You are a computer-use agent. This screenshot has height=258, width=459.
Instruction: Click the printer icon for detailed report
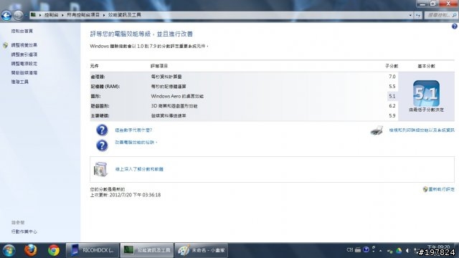click(377, 130)
